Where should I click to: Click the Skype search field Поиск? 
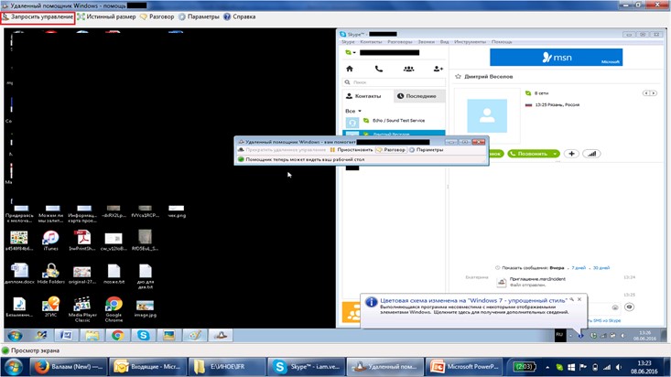[394, 82]
